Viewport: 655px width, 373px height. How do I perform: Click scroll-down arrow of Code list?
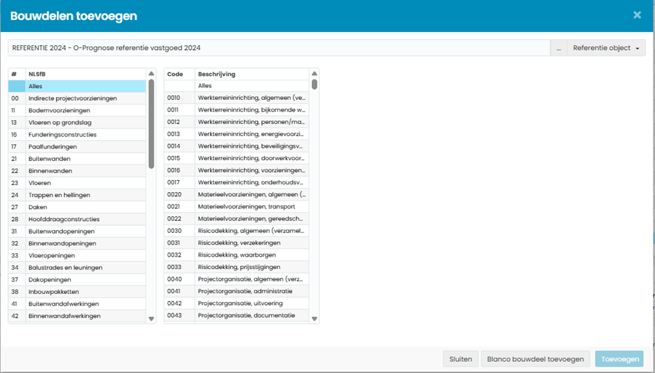314,319
